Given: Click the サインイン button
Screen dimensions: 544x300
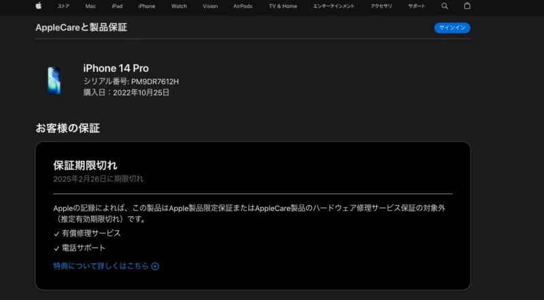Looking at the screenshot, I should (452, 28).
